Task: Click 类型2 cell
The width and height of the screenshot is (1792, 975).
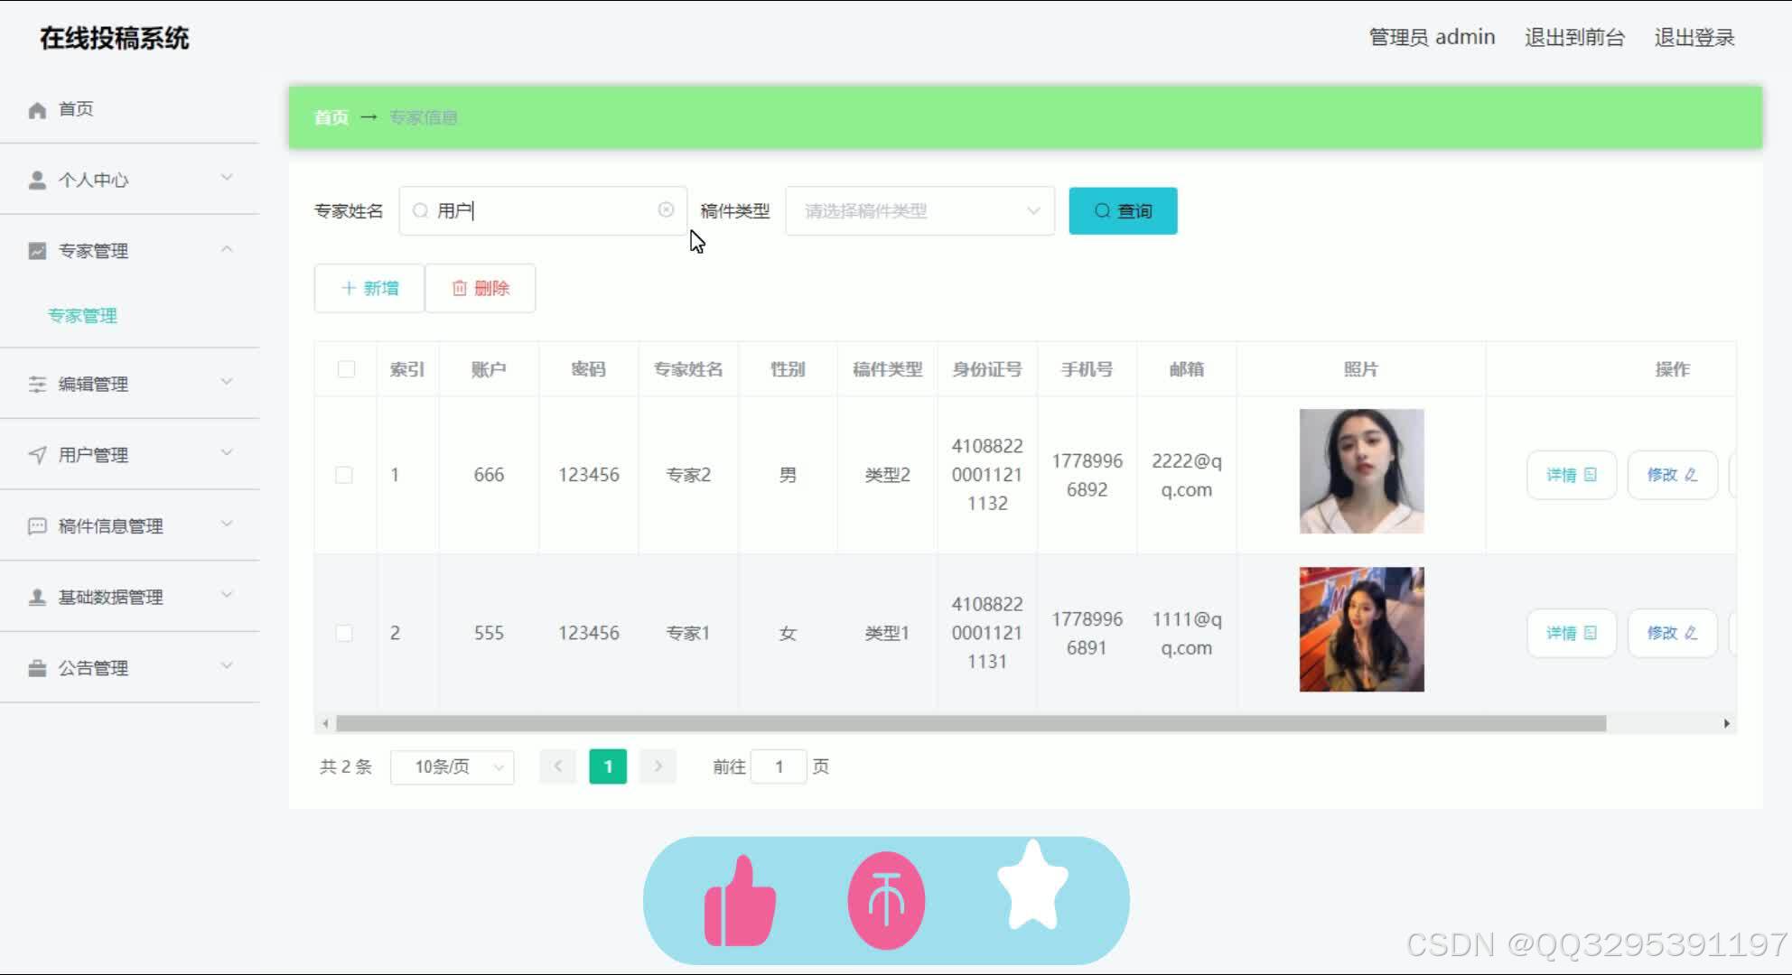Action: (887, 475)
